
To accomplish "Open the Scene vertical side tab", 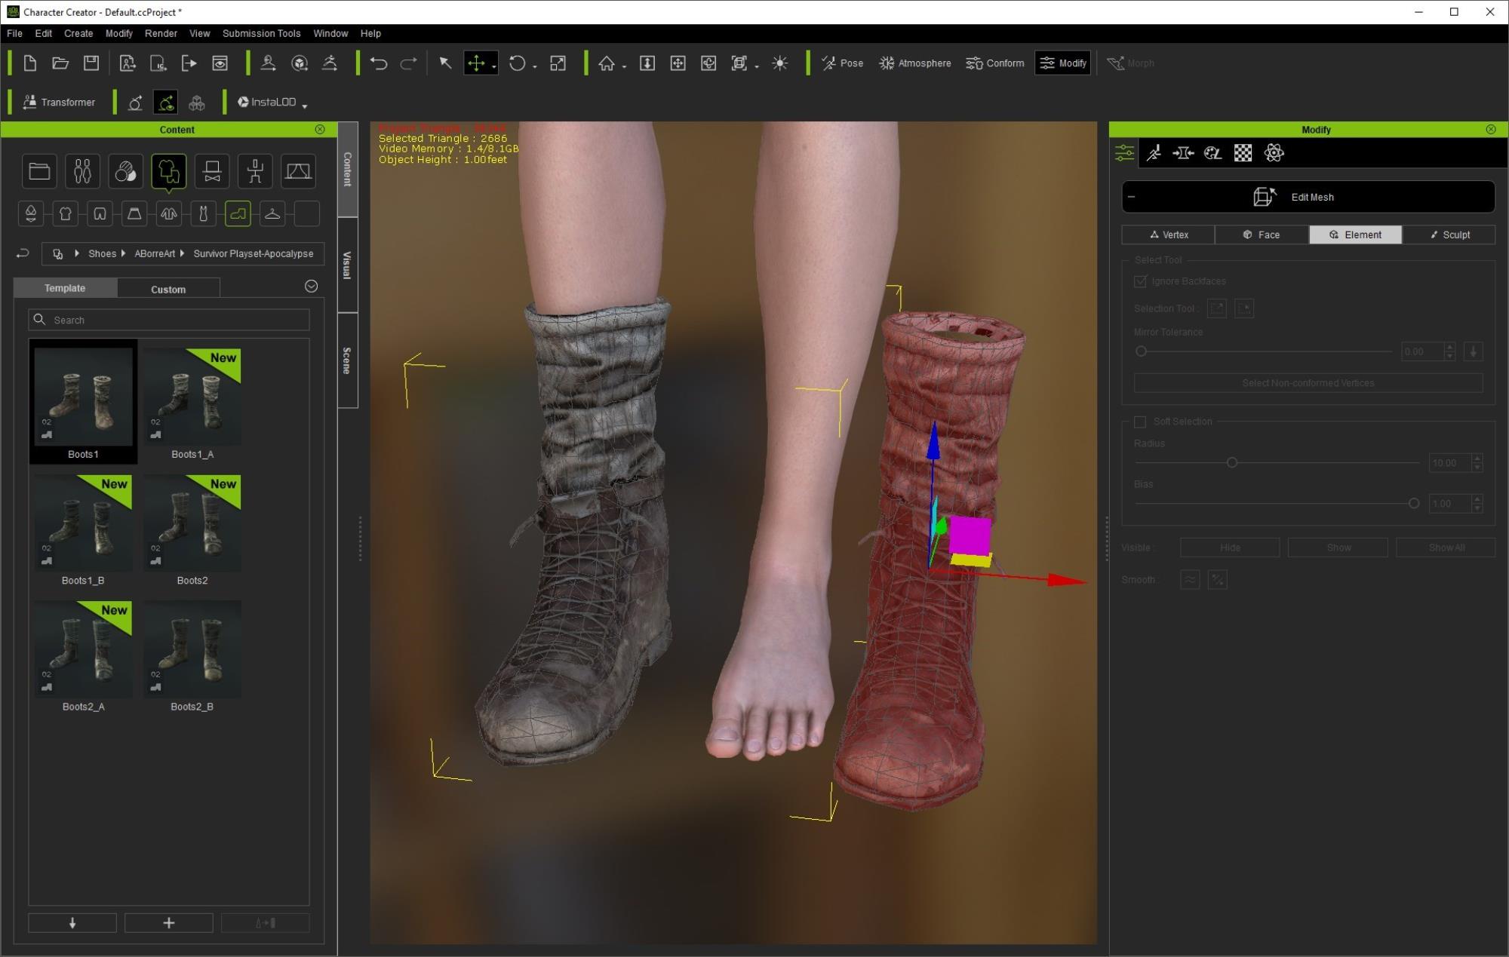I will [x=348, y=360].
